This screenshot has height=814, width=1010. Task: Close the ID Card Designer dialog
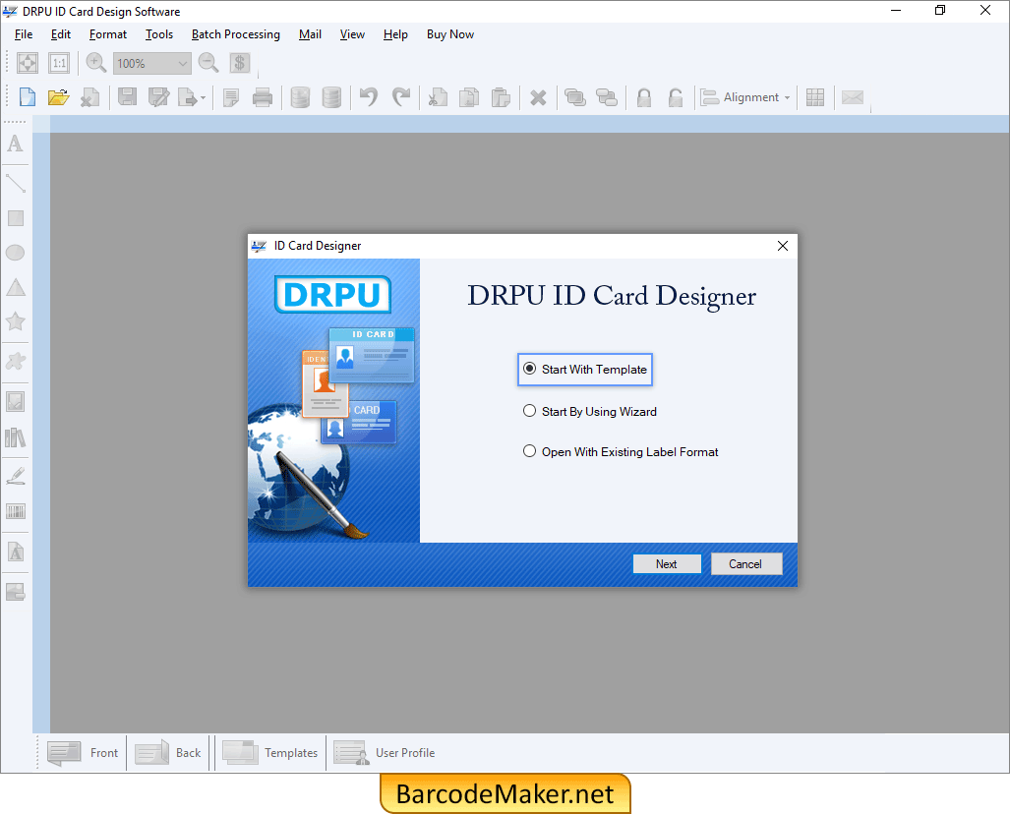(x=783, y=246)
